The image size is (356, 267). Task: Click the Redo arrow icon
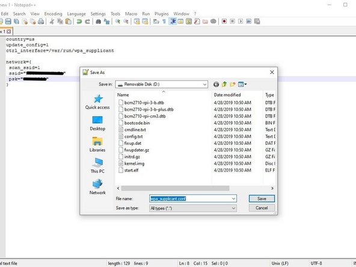87,21
